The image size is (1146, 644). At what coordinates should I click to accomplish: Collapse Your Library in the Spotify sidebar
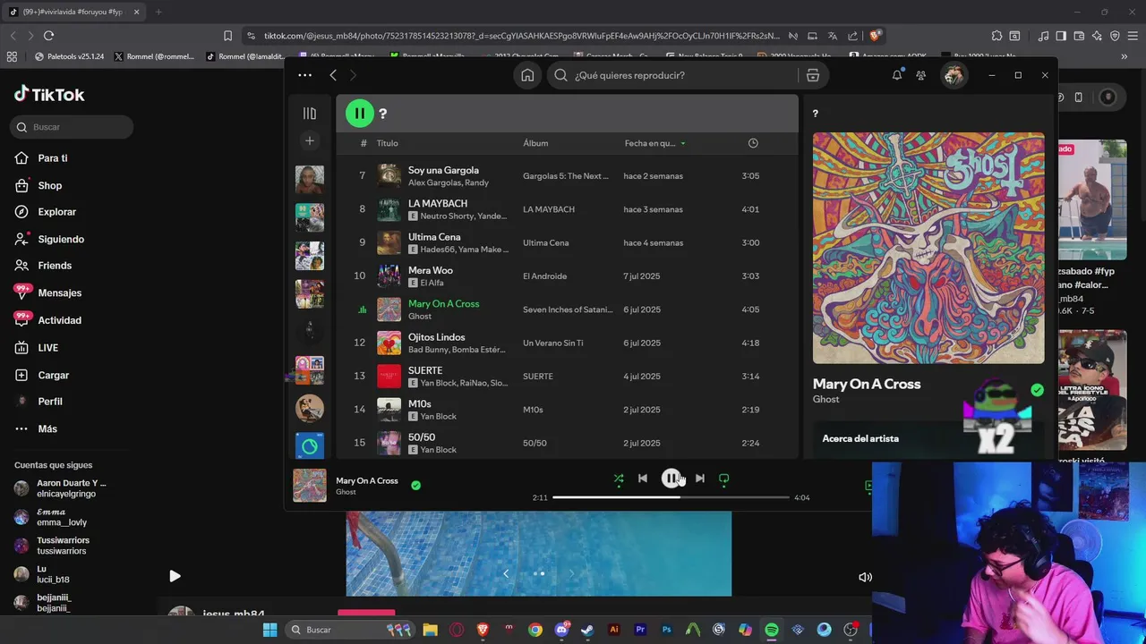310,114
